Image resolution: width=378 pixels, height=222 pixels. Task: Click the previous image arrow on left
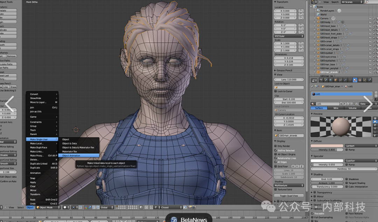click(x=9, y=104)
